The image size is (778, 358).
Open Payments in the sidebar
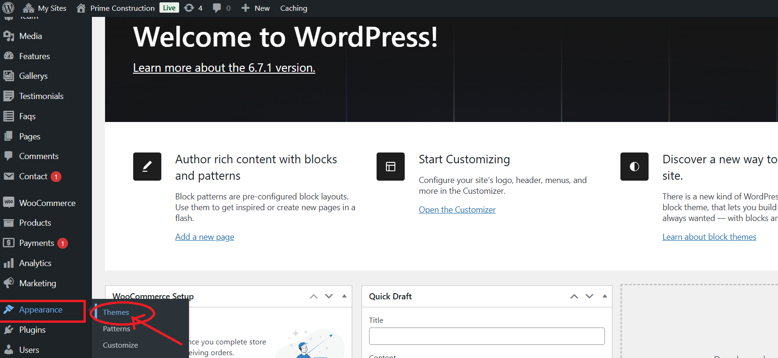tap(37, 243)
